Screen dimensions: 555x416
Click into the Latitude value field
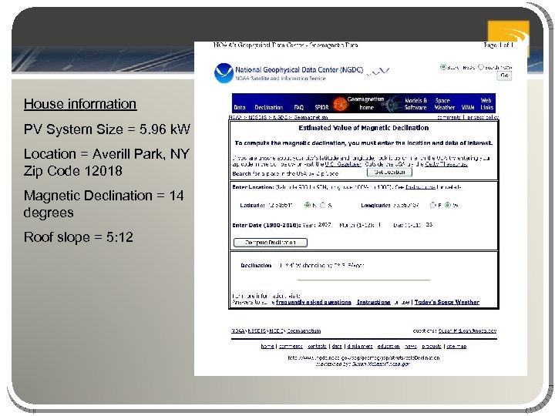coord(280,205)
